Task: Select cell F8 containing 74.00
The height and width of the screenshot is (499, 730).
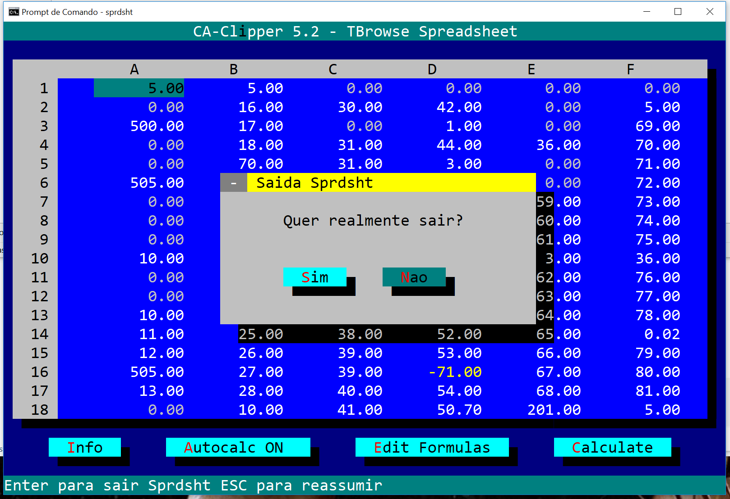Action: click(x=658, y=220)
